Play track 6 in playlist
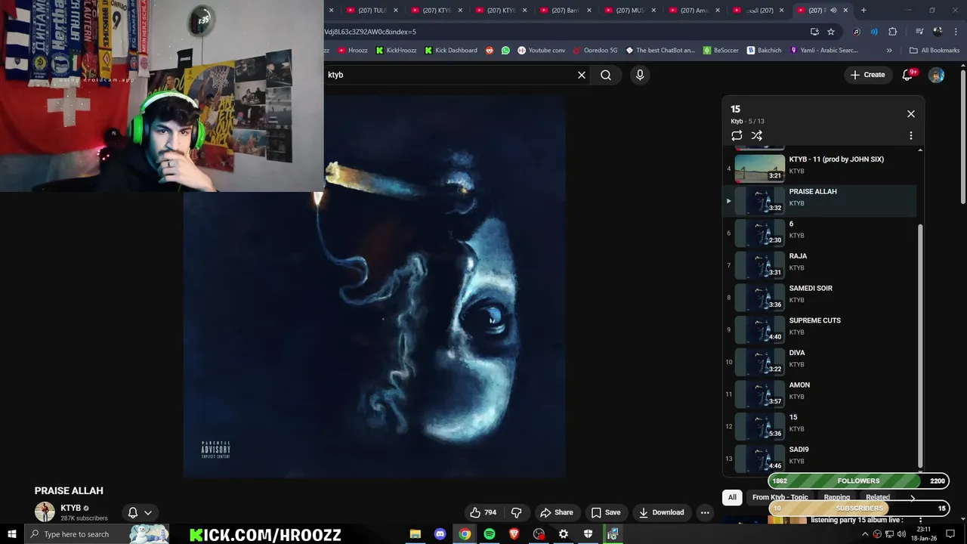Screen dimensions: 967x544 (820, 233)
